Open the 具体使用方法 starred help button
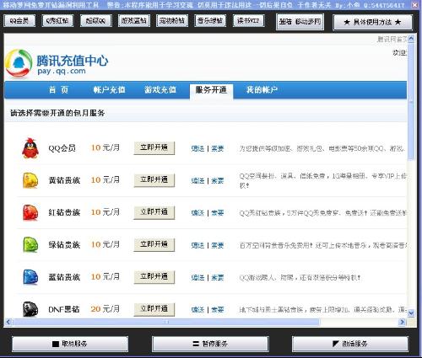This screenshot has width=422, height=358. pos(372,22)
